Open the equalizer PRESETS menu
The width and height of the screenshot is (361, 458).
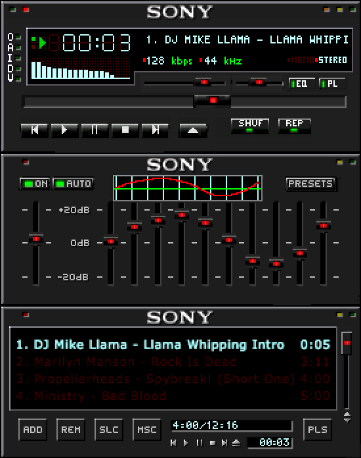pyautogui.click(x=310, y=184)
